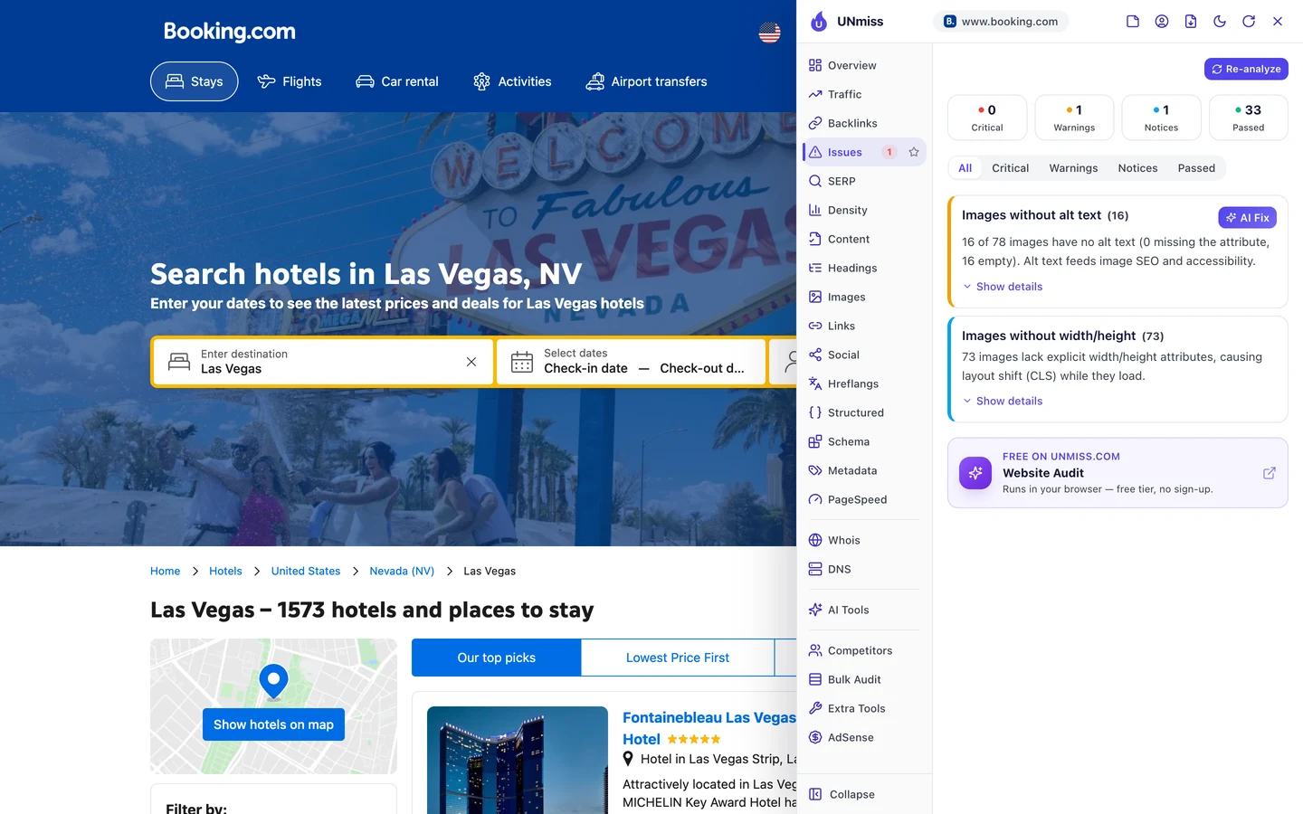Open the DNS section
This screenshot has height=814, width=1303.
click(864, 569)
